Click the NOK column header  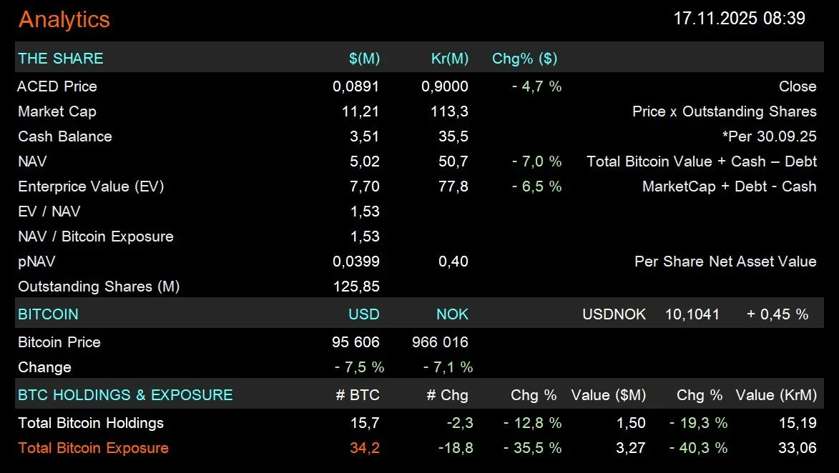click(x=452, y=314)
